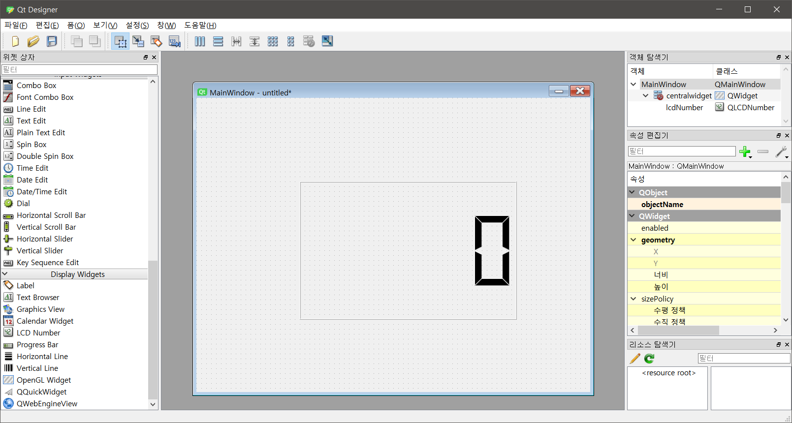The width and height of the screenshot is (792, 423).
Task: Click the Adjust Size toolbar icon
Action: coord(327,41)
